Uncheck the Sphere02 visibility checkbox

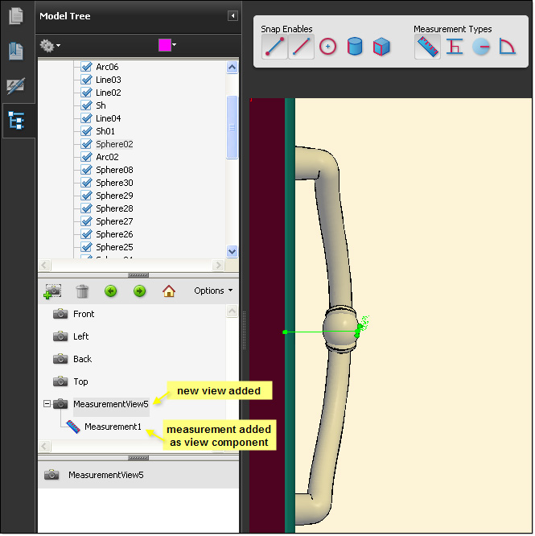[87, 144]
